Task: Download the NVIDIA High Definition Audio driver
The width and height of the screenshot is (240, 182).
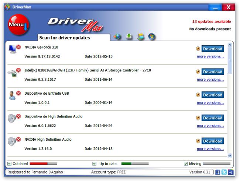Action: tap(213, 141)
